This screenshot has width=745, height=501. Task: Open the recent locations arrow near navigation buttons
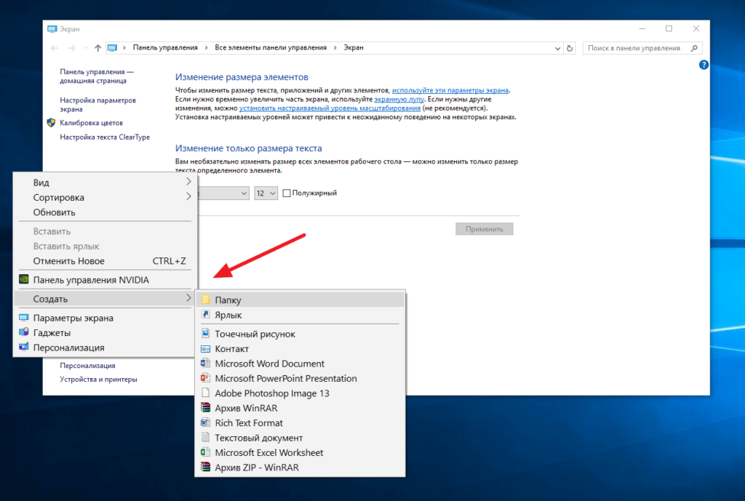tap(86, 48)
